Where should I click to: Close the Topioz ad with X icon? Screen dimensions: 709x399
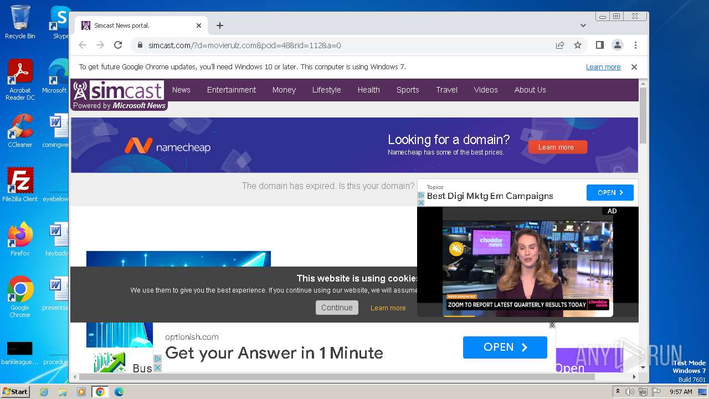pos(421,203)
